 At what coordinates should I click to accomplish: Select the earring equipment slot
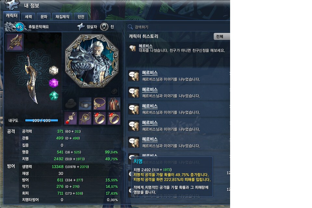click(71, 118)
